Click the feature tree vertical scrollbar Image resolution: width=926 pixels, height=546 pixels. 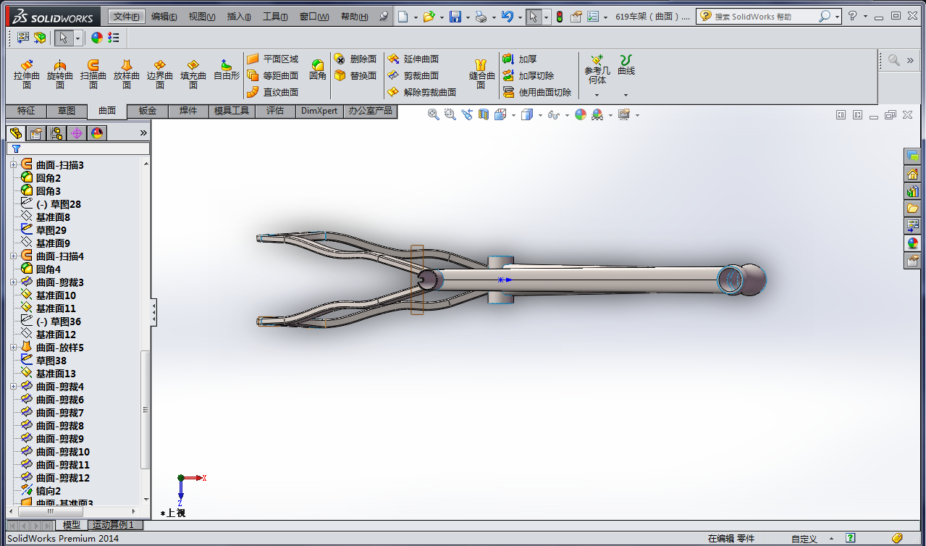[146, 409]
